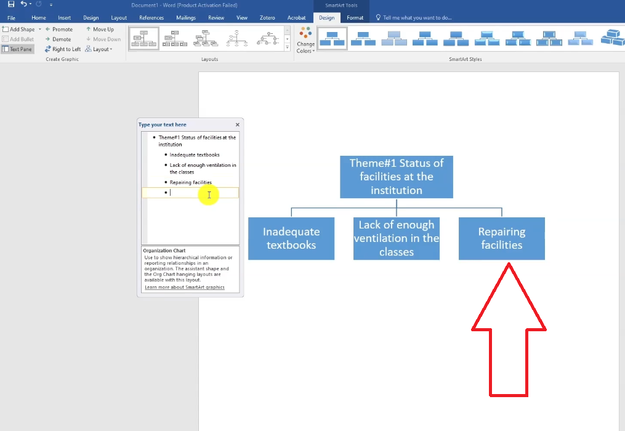
Task: Select the first organization chart layout thumbnail
Action: [x=143, y=39]
